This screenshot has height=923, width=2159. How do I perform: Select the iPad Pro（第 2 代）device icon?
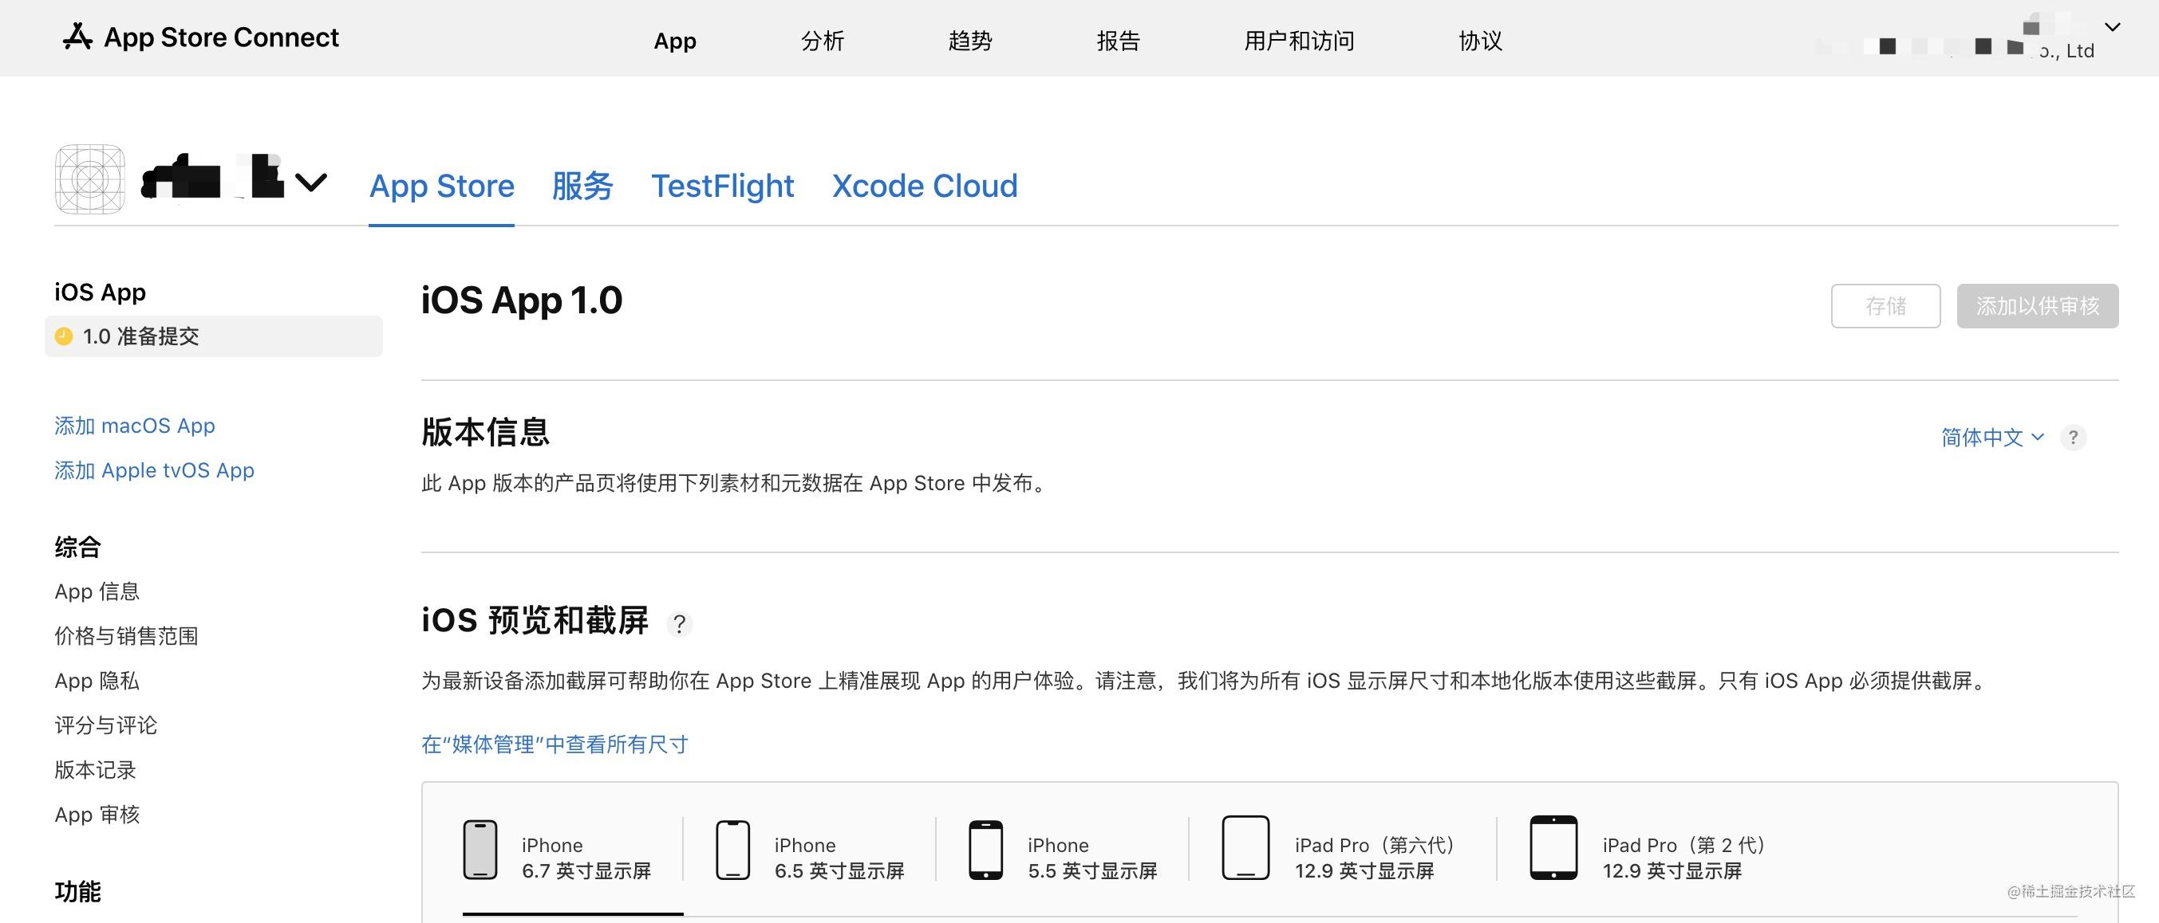point(1555,850)
